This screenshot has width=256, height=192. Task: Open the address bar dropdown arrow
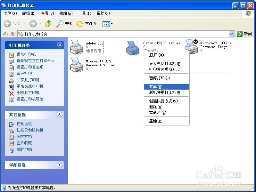point(232,34)
